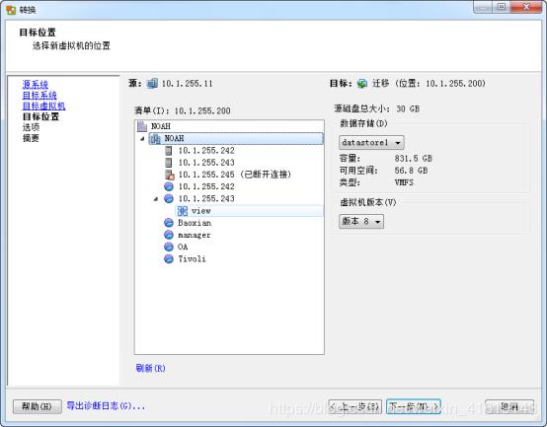Collapse the 10.1.255.243 resource pool node
Screen dimensions: 547x427
pyautogui.click(x=156, y=199)
